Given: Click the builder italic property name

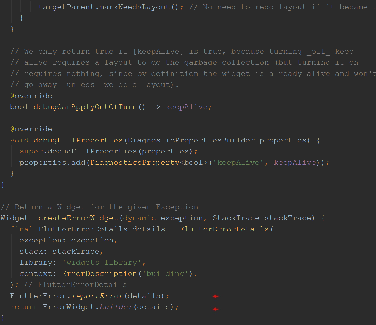Looking at the screenshot, I should pyautogui.click(x=116, y=307).
